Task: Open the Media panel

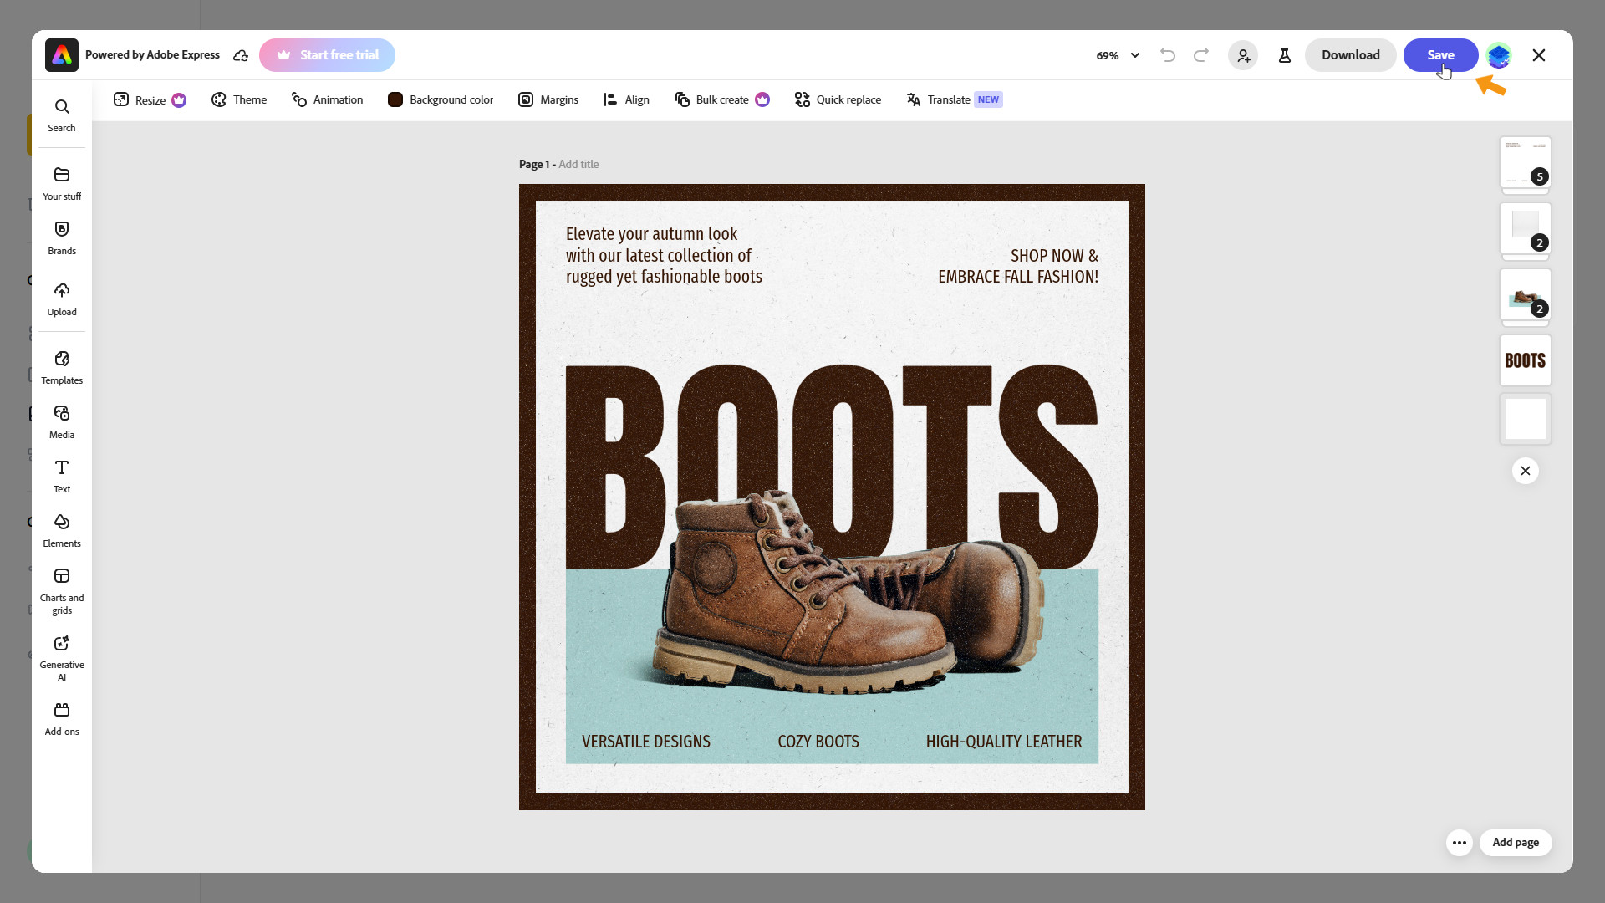Action: click(61, 421)
